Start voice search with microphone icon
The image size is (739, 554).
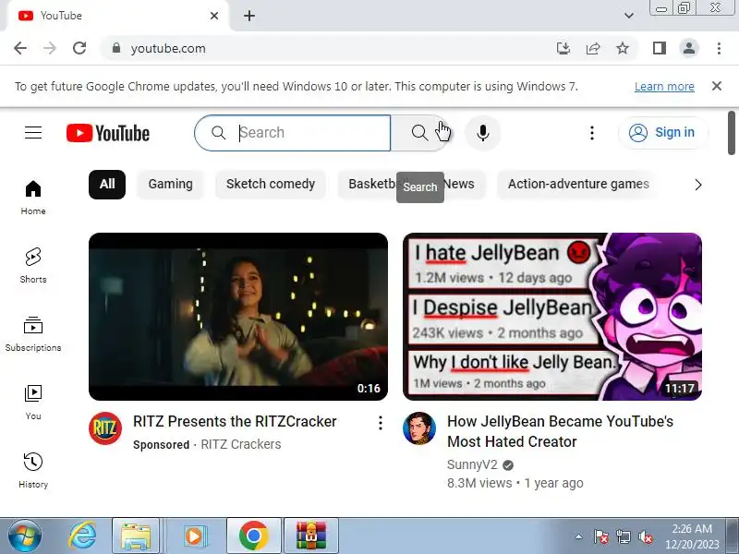click(x=482, y=133)
